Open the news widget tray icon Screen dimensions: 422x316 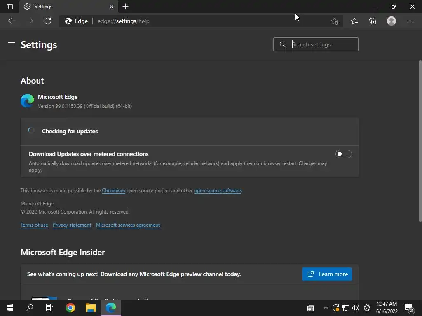pos(311,308)
